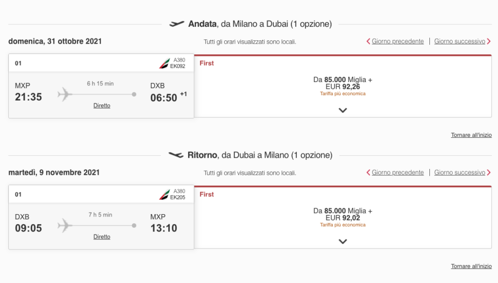Click the gray airplane icon on MXP–DXB route
Screen dimensions: 498x283
(x=65, y=94)
